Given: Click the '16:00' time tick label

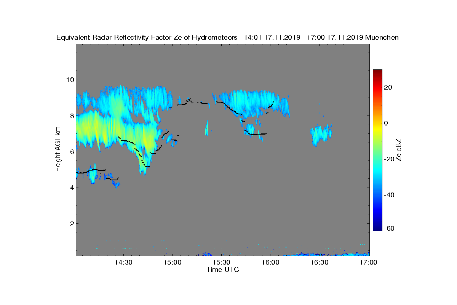Looking at the screenshot, I should [x=270, y=263].
